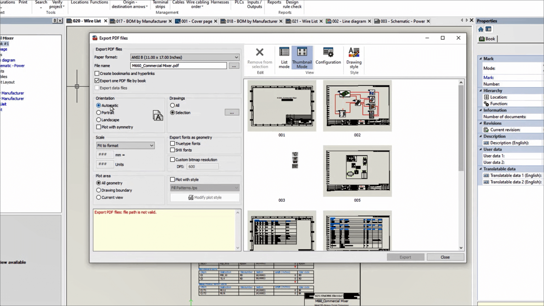544x306 pixels.
Task: Enable Plot with style checkbox
Action: [x=172, y=180]
